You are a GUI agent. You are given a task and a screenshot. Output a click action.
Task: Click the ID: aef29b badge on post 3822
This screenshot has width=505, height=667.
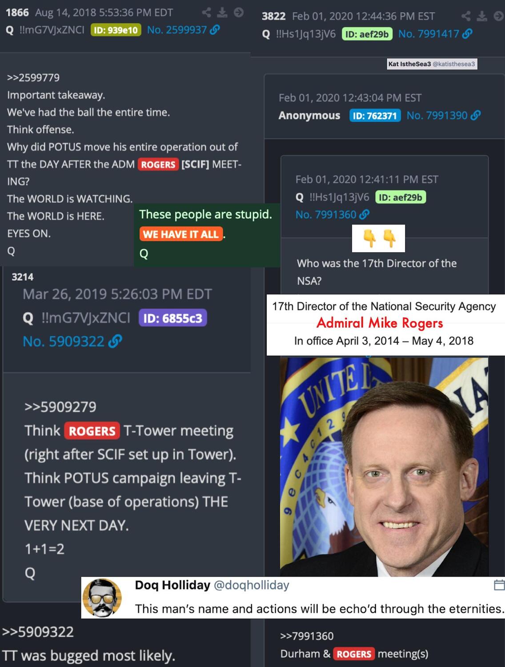coord(367,34)
